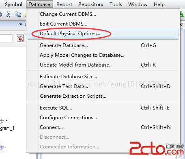185x159 pixels.
Task: Open Estimate Database Size...
Action: (x=103, y=77)
